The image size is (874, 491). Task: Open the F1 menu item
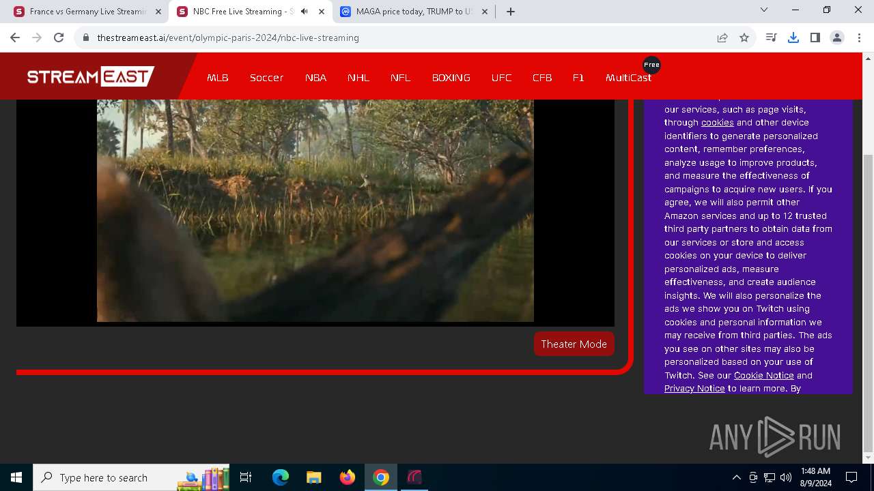click(x=578, y=78)
